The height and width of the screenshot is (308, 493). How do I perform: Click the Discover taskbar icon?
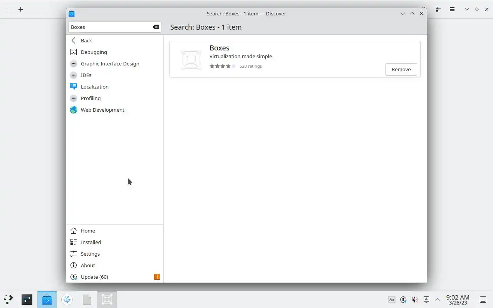[47, 300]
